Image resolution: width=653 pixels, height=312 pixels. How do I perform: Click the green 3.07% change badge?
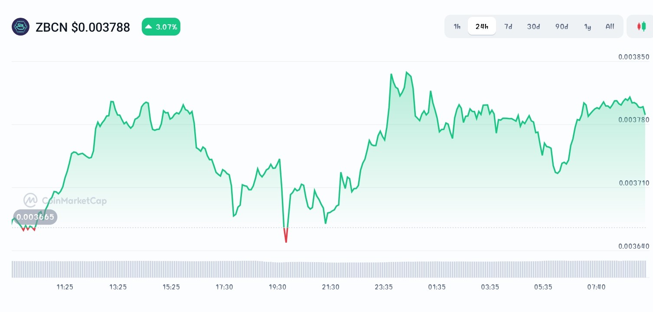(x=161, y=27)
